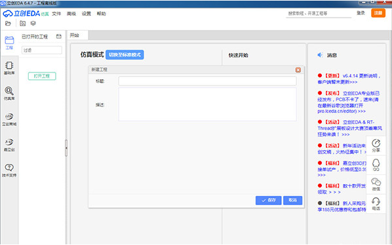This screenshot has width=392, height=245.
Task: Open the 设置 menu
Action: coord(87,14)
